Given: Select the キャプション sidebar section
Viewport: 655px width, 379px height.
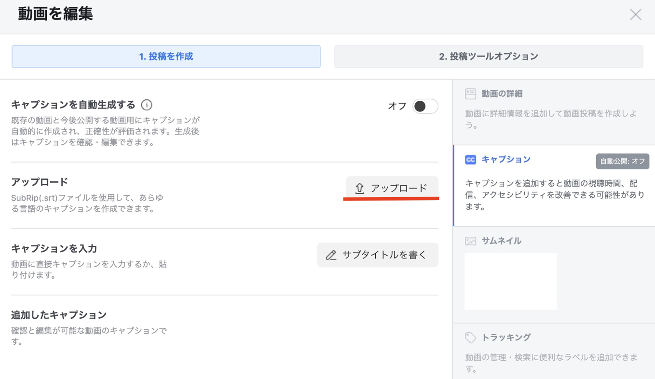Looking at the screenshot, I should click(x=554, y=186).
